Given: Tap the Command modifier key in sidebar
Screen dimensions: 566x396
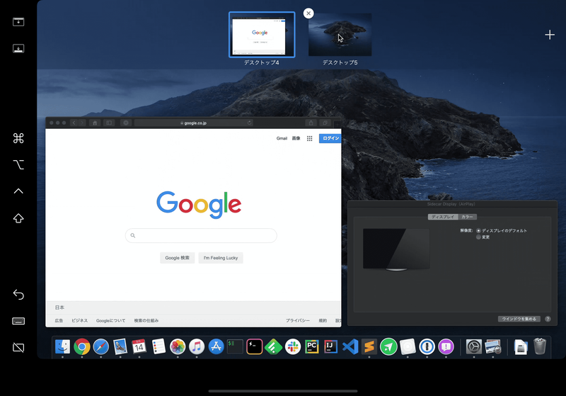Looking at the screenshot, I should tap(18, 138).
